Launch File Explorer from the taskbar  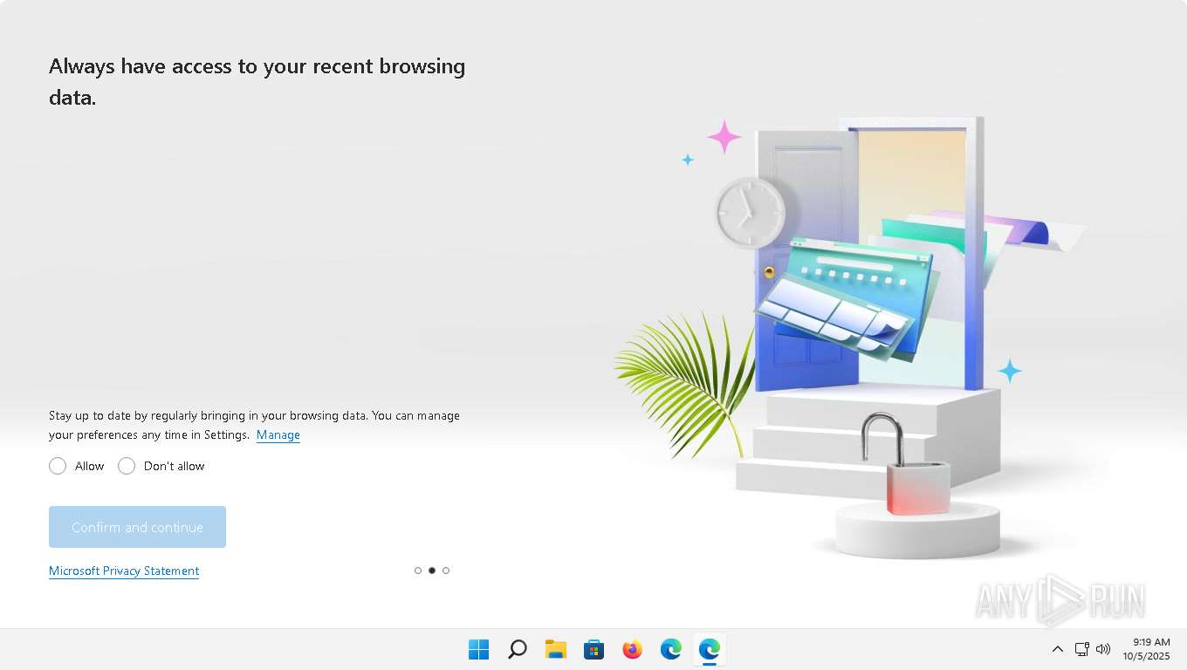555,649
